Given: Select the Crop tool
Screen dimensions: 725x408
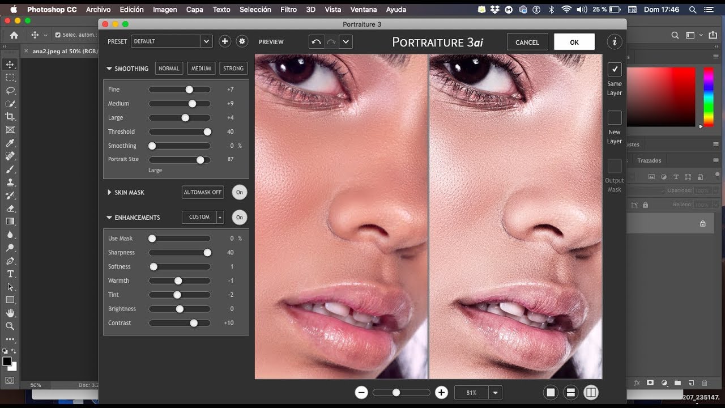Looking at the screenshot, I should [10, 117].
